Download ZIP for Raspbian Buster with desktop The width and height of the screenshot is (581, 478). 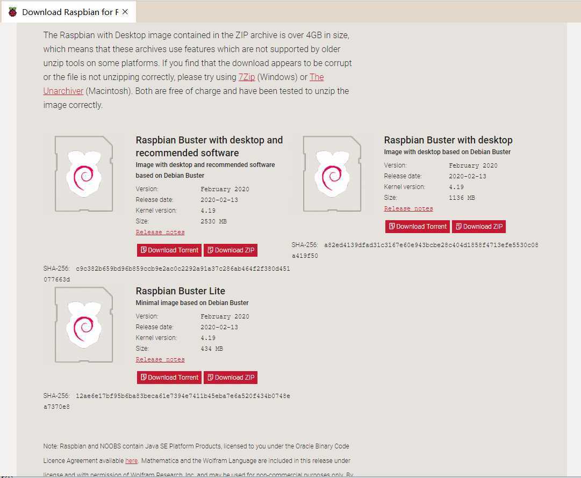479,227
